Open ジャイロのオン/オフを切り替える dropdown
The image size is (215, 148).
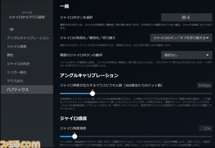click(x=181, y=38)
